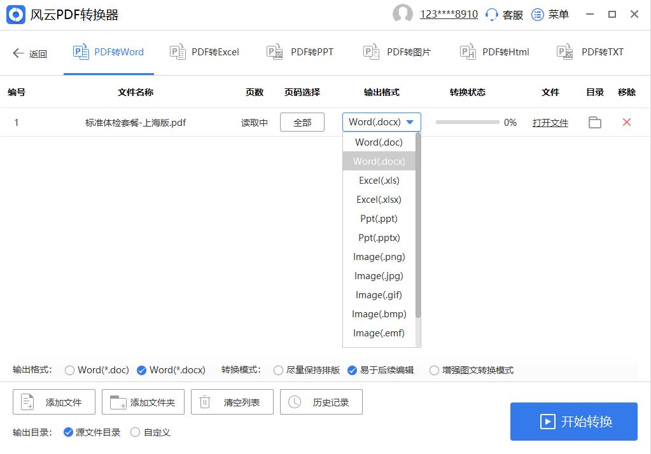Click the 全部 page range button
The image size is (651, 454).
coord(302,122)
